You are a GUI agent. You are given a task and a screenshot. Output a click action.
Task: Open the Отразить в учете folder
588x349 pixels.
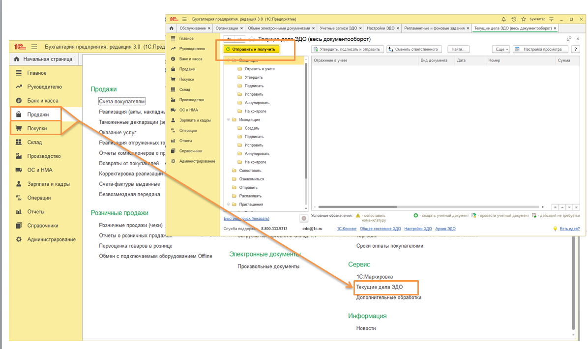click(260, 69)
